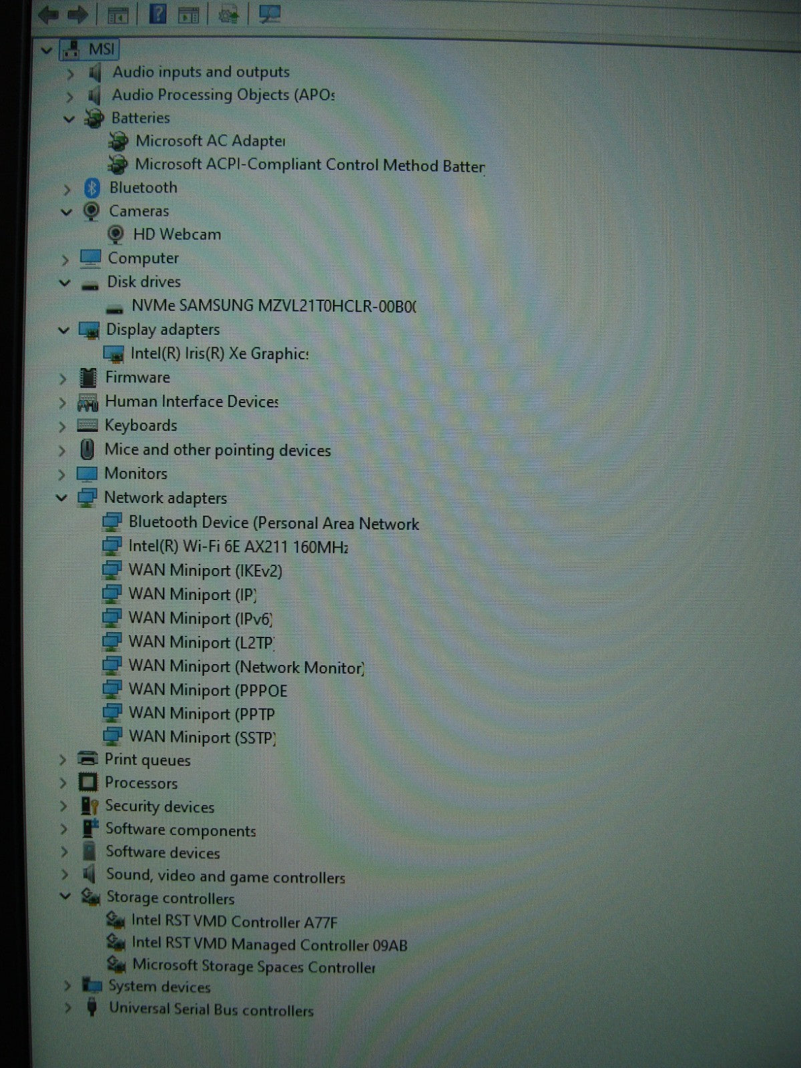Click the Update device driver toolbar icon

pos(228,14)
